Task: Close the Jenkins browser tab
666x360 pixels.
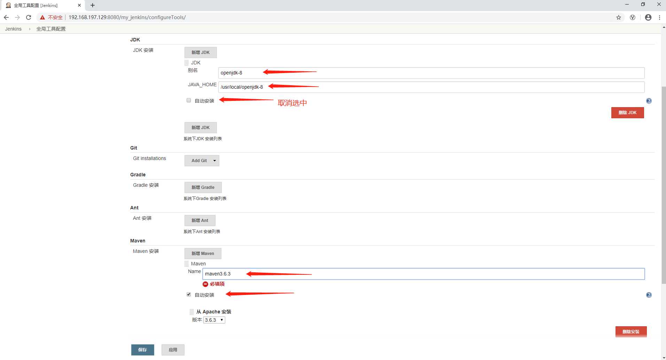Action: [x=79, y=5]
